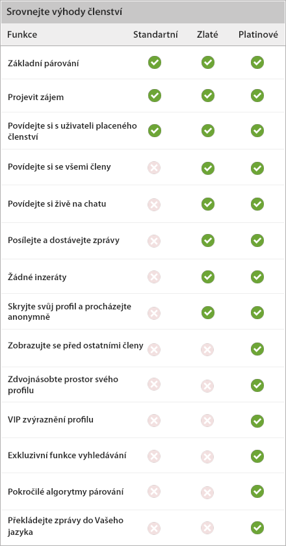Select the Zlaté column header

pyautogui.click(x=207, y=34)
